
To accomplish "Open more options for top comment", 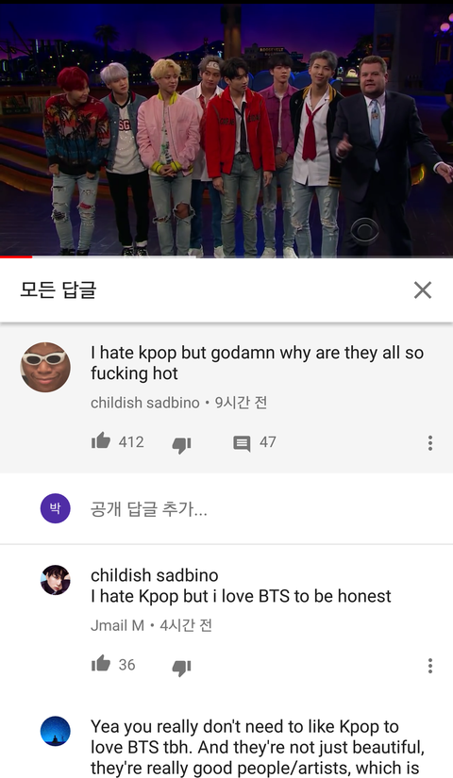I will coord(430,442).
